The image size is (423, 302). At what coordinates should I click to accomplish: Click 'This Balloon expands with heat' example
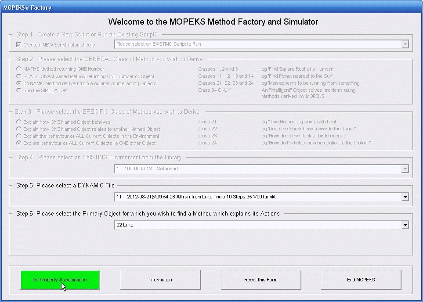click(299, 122)
